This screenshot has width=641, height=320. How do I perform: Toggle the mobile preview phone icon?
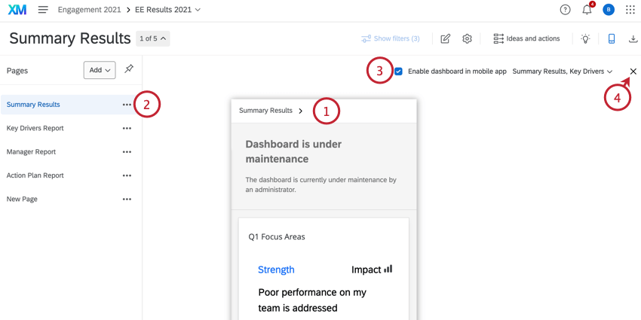coord(612,38)
